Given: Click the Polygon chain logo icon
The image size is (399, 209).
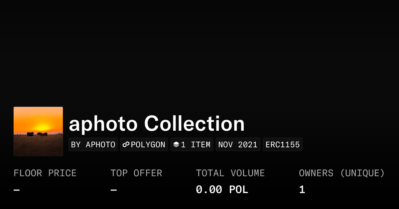Looking at the screenshot, I should pos(126,145).
